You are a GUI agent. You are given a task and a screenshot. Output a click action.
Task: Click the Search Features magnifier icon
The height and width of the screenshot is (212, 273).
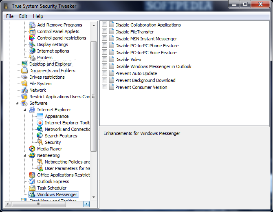(40, 136)
